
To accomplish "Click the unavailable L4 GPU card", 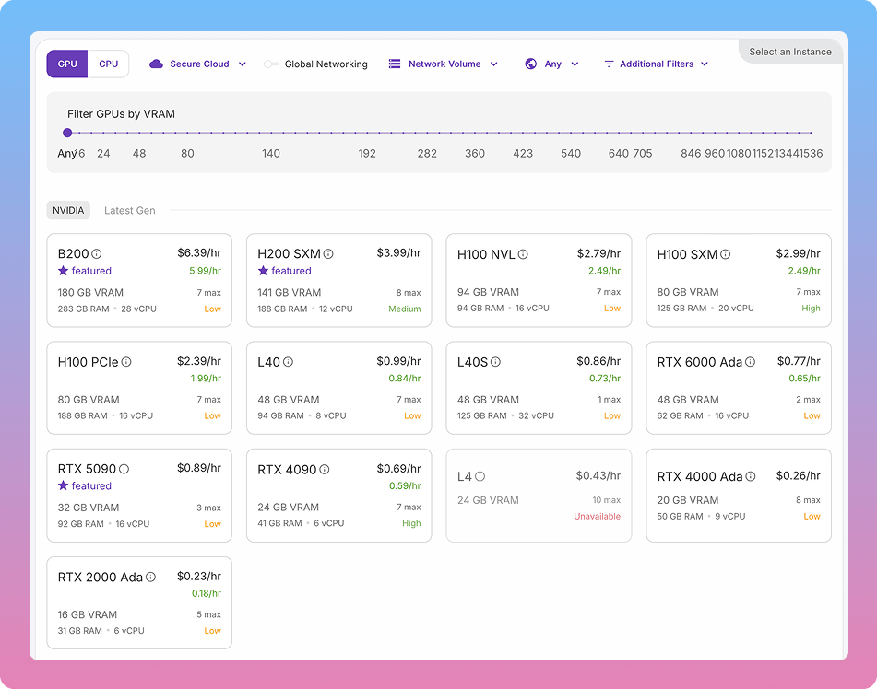I will click(x=539, y=496).
